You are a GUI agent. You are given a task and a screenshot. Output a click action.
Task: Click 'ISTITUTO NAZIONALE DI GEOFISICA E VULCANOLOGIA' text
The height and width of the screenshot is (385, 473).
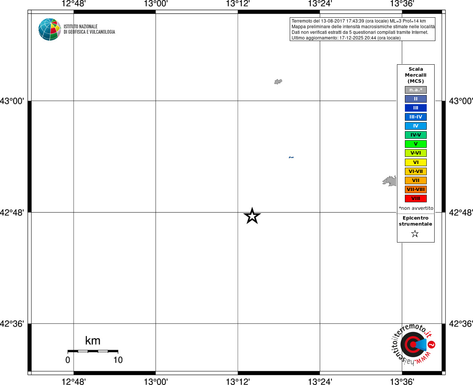[89, 29]
